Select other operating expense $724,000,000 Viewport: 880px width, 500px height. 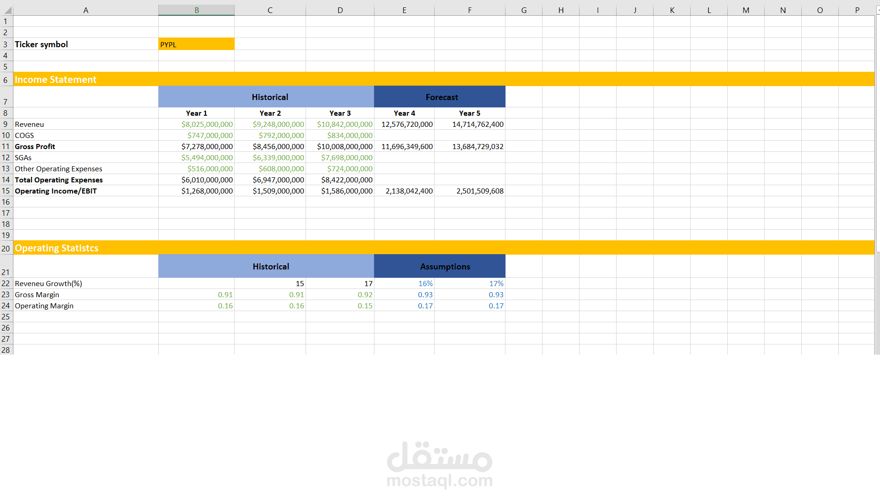point(340,169)
